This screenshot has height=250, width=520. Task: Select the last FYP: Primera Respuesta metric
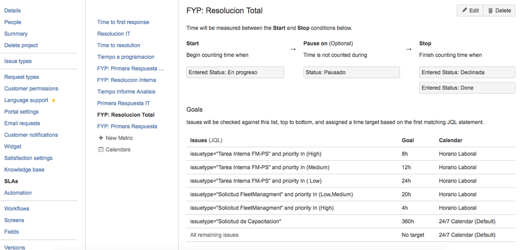click(128, 126)
